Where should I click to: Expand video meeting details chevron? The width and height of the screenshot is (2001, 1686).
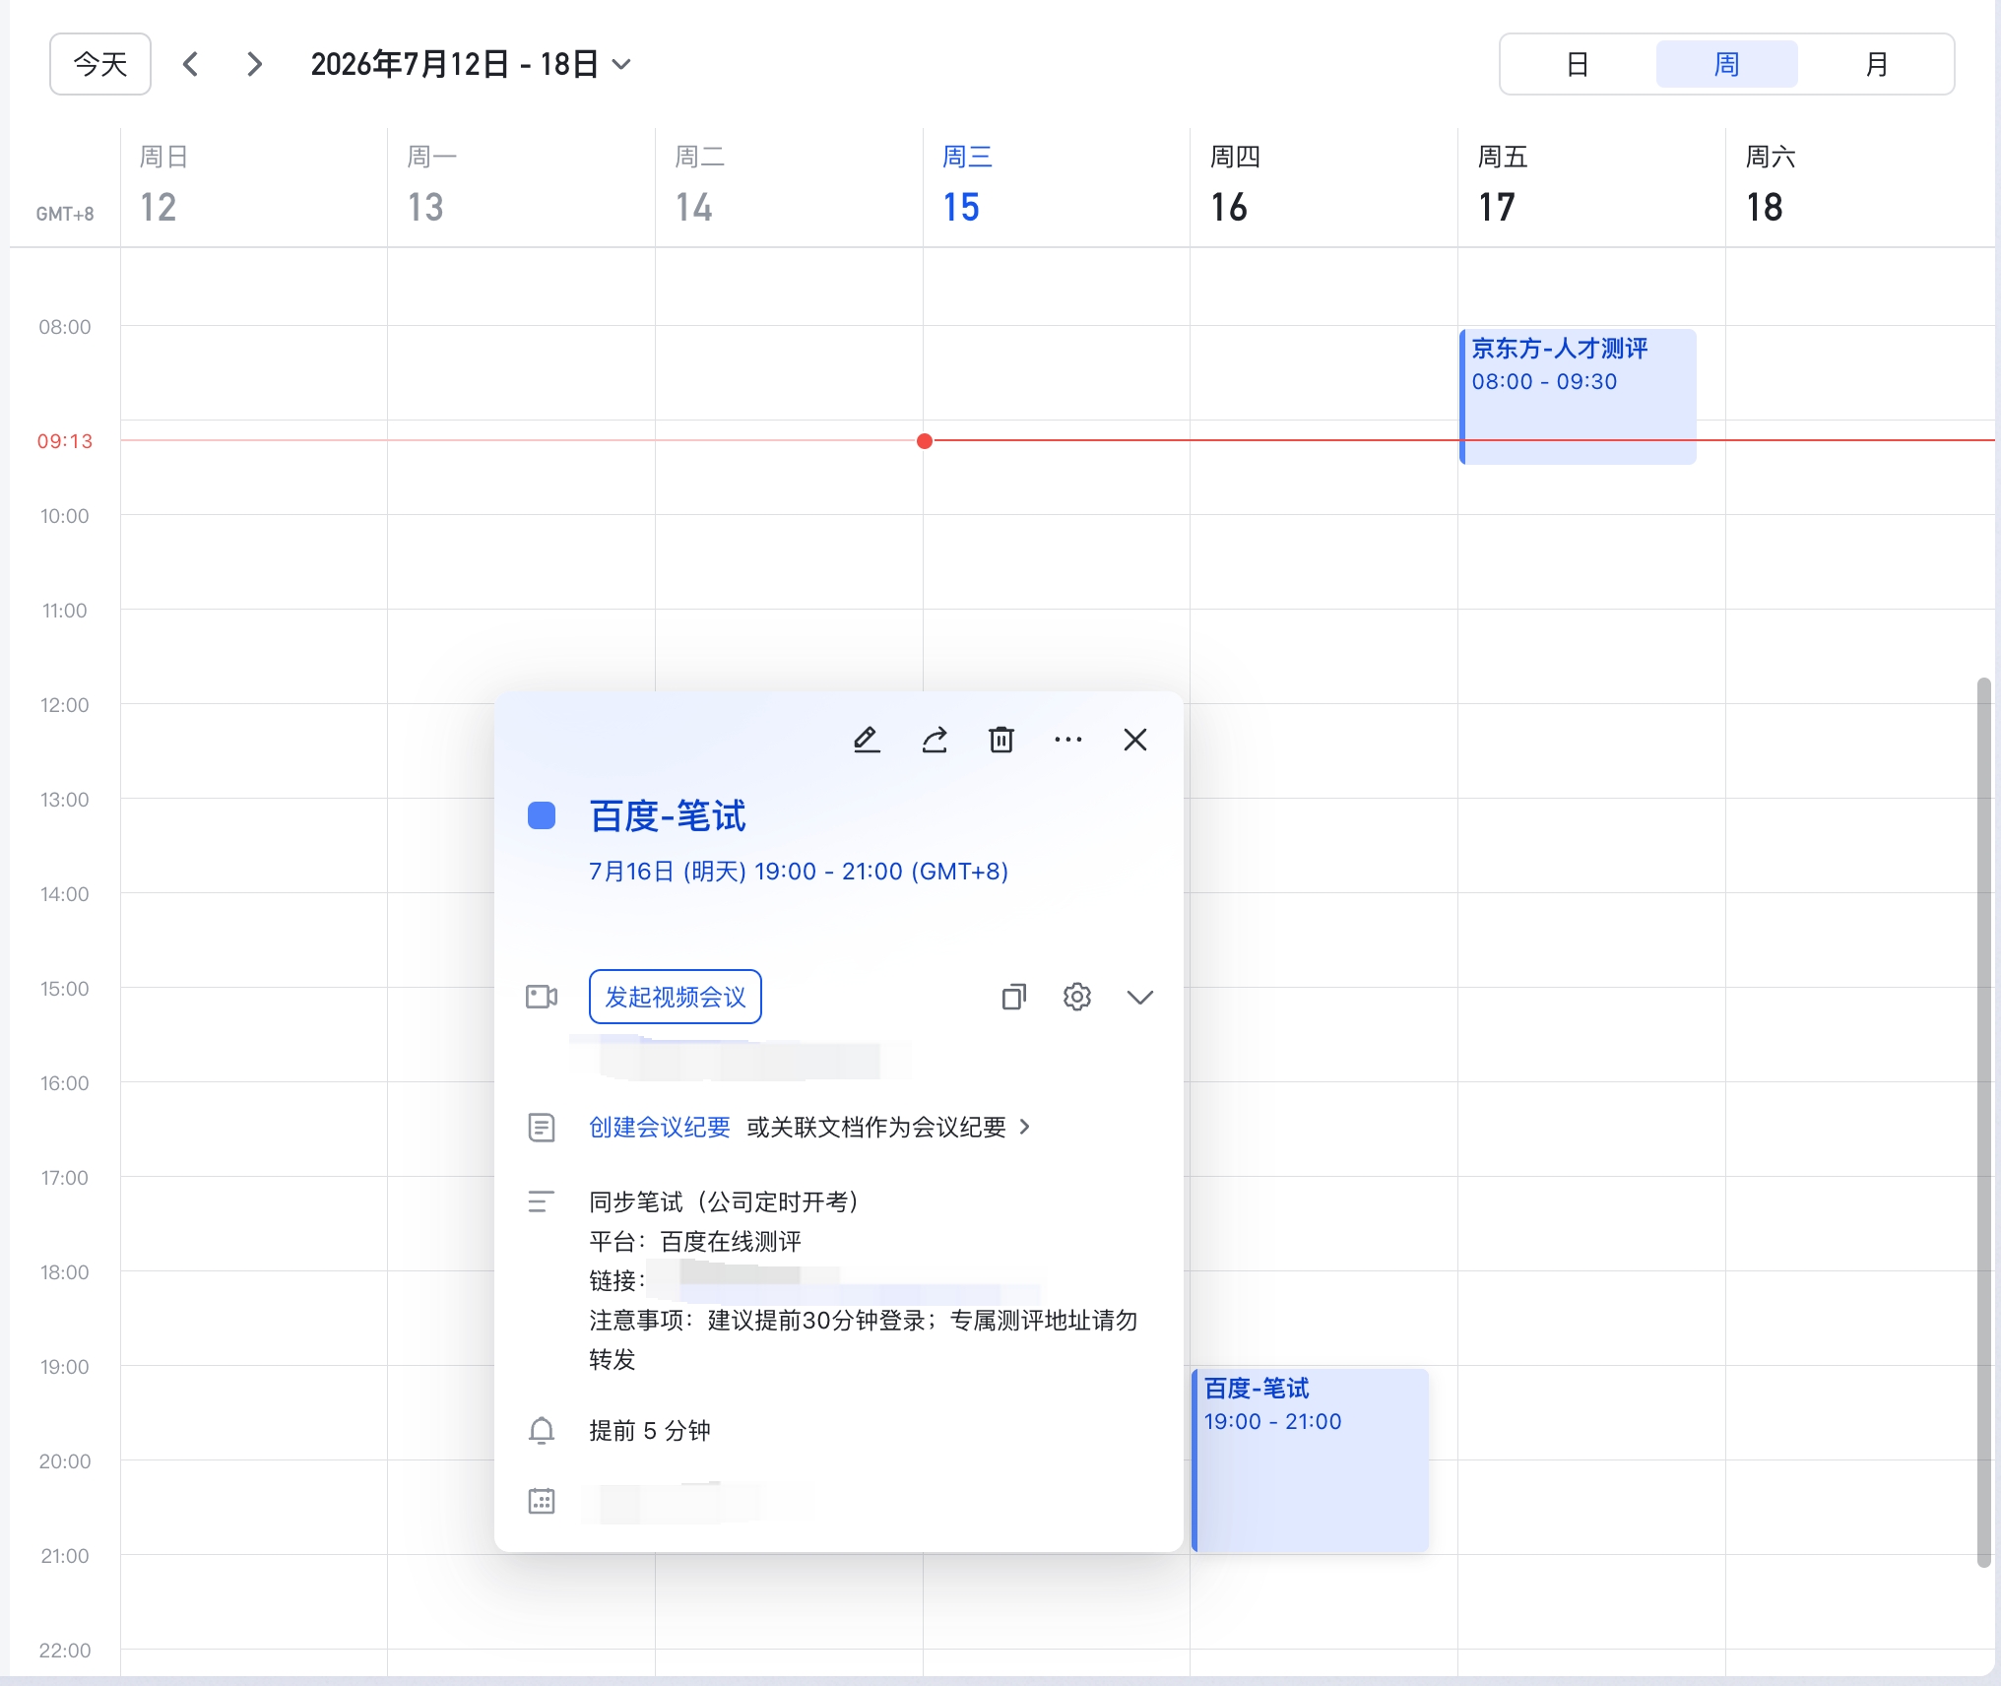pos(1140,998)
